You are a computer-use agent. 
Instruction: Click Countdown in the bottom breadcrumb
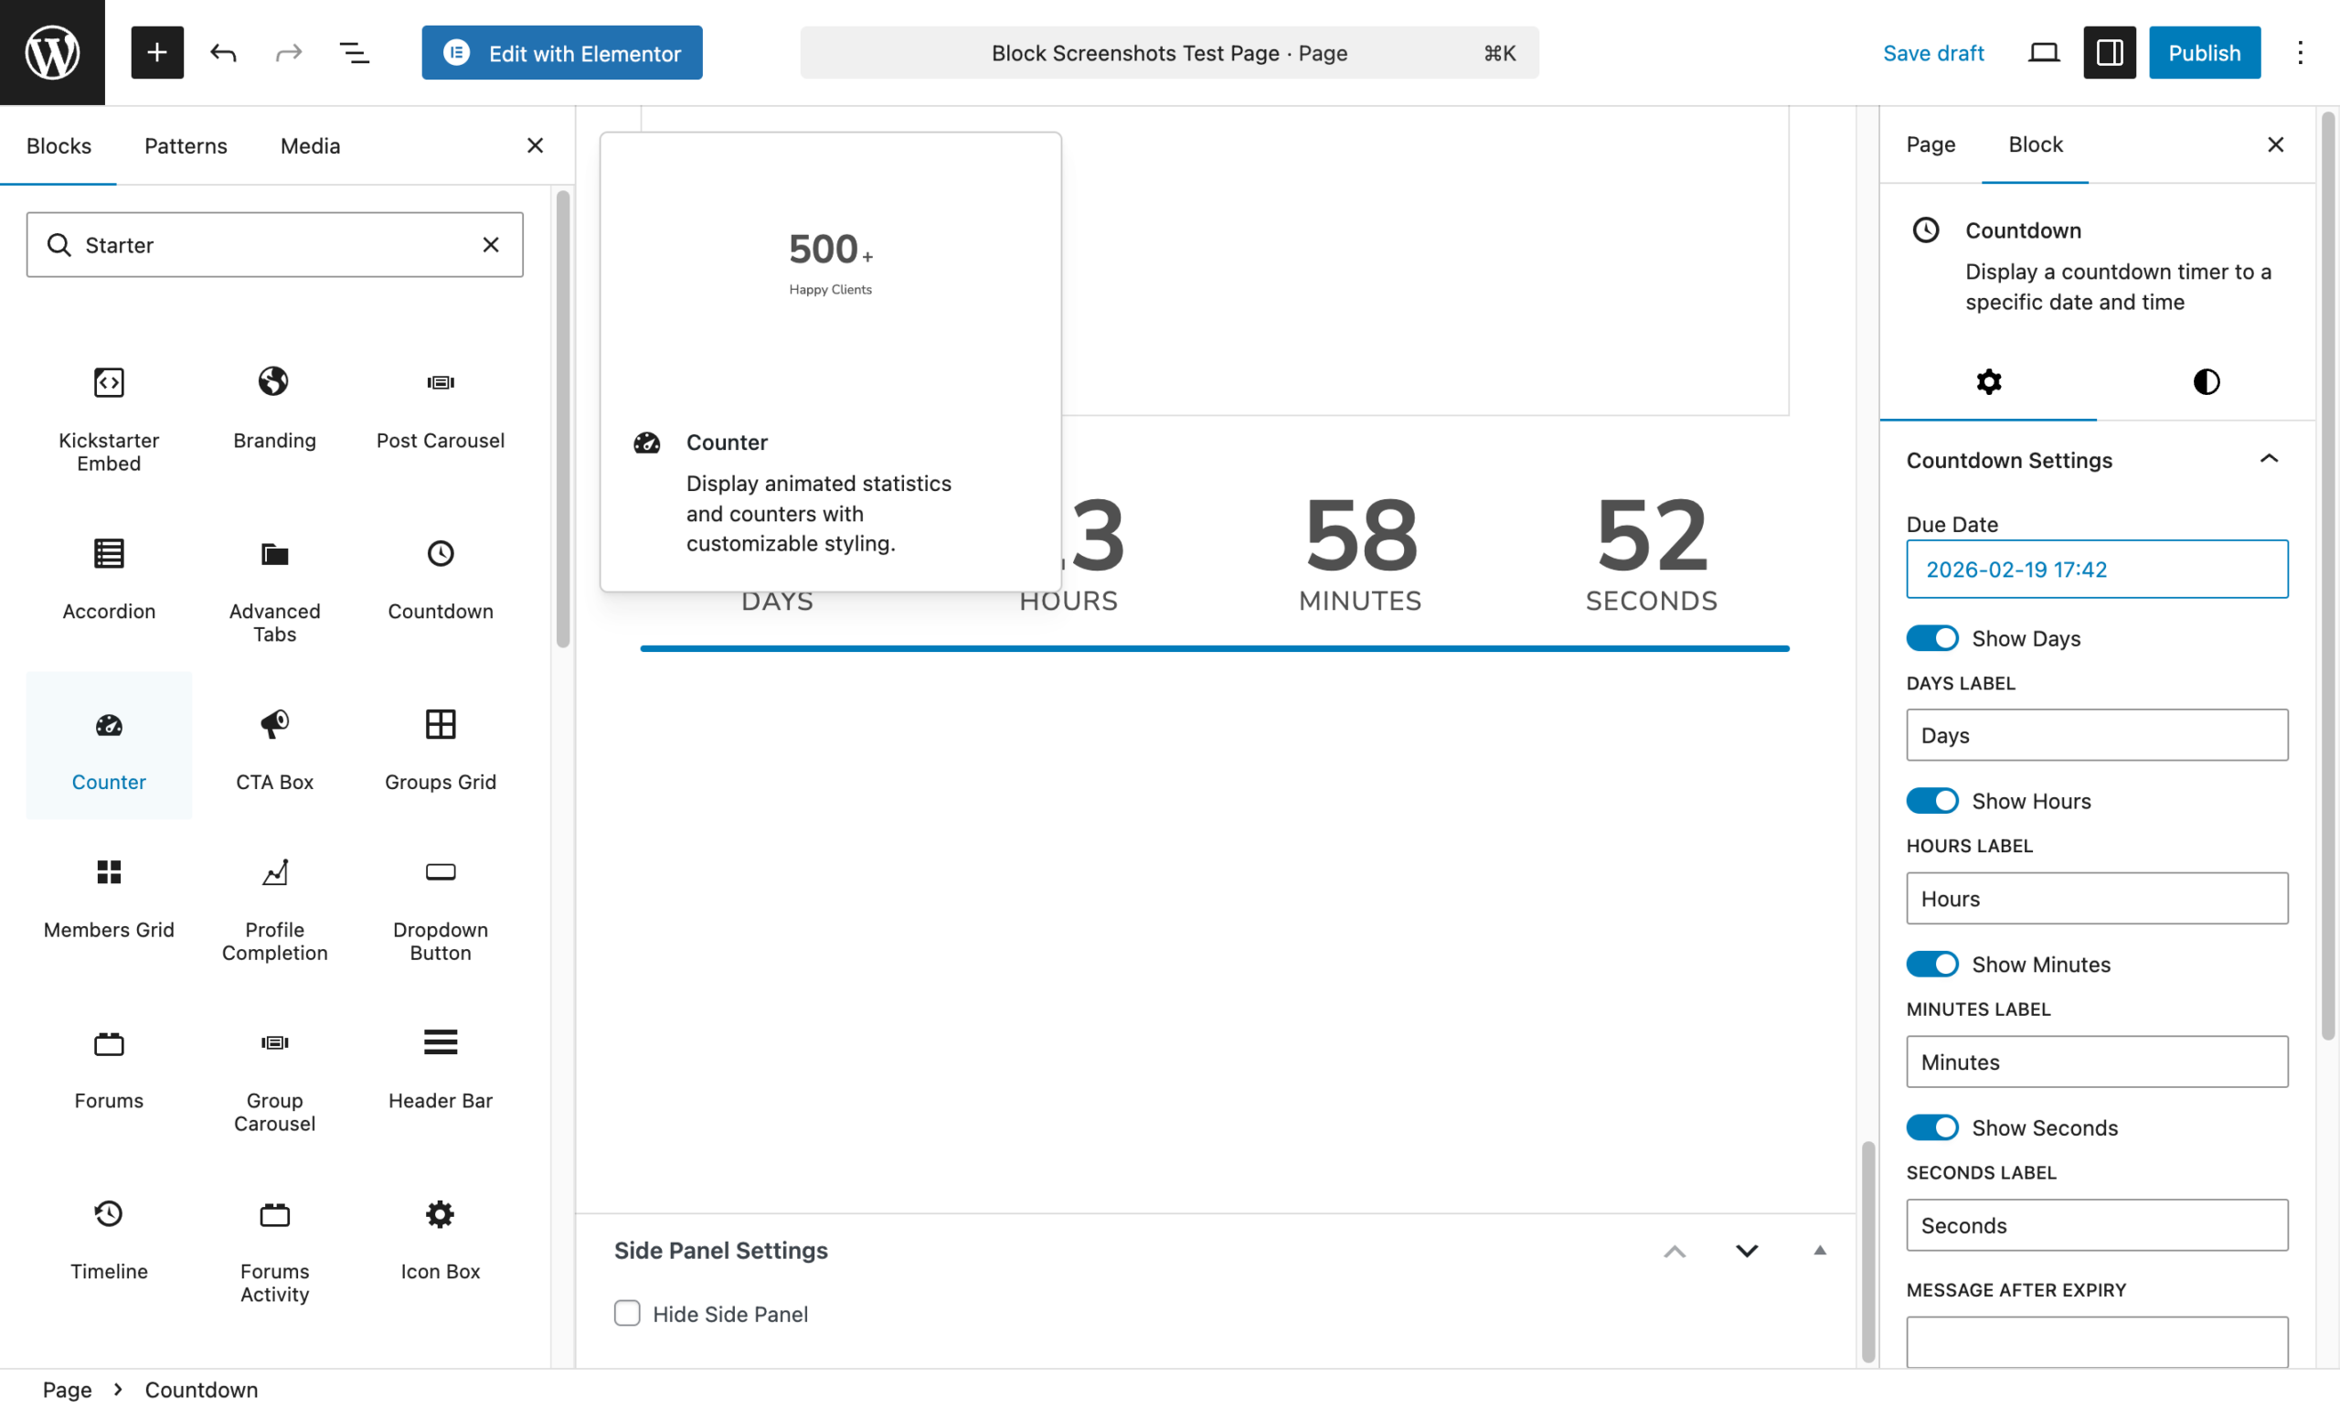tap(201, 1389)
